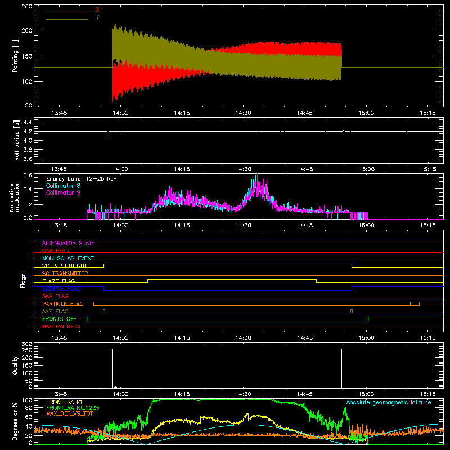This screenshot has width=450, height=450.
Task: Click the 40 tick on Degrees axis
Action: coord(29,426)
